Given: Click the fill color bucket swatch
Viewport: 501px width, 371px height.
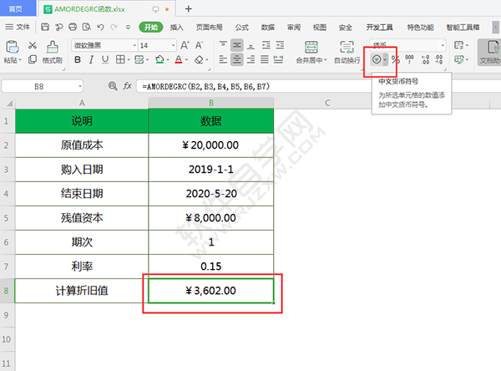Looking at the screenshot, I should tap(159, 59).
